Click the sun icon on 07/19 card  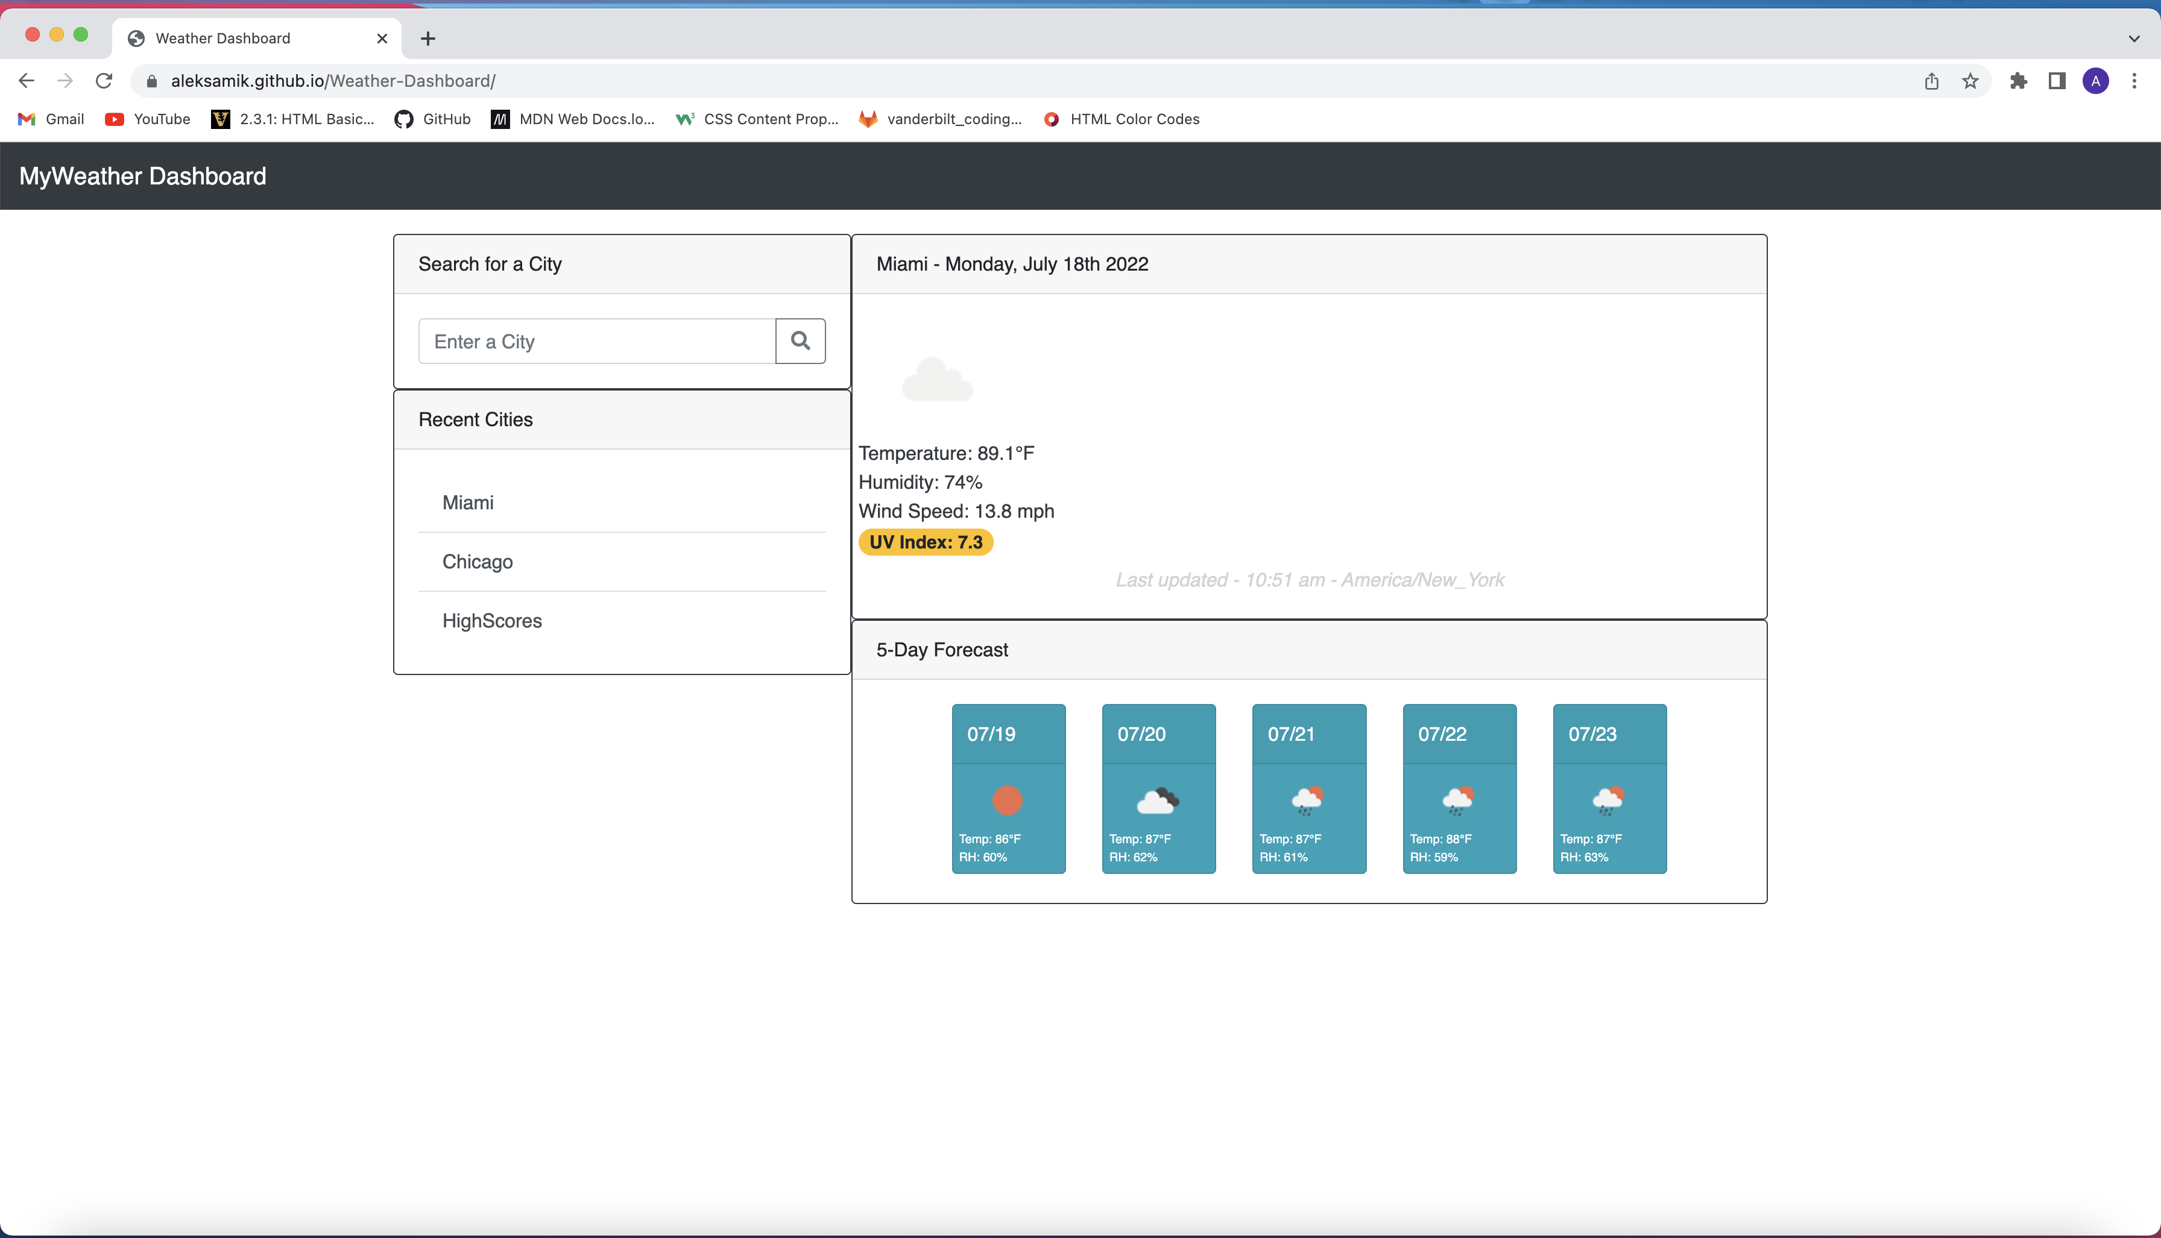coord(1007,800)
